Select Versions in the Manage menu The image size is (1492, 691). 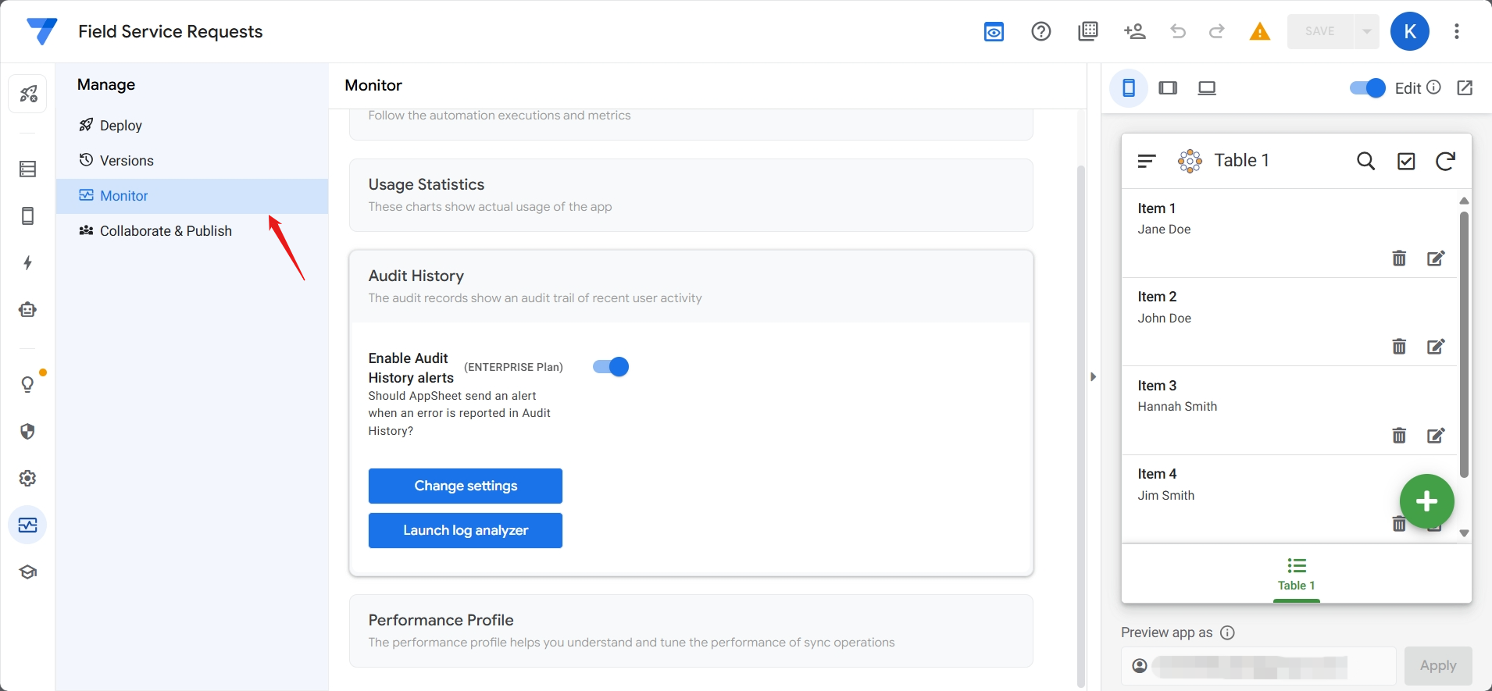coord(192,161)
